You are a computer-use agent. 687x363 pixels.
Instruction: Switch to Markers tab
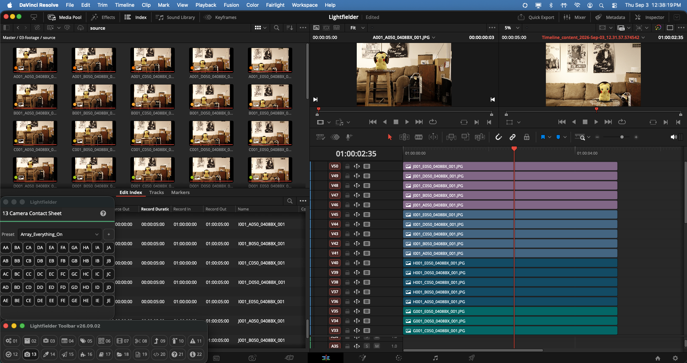click(x=180, y=192)
